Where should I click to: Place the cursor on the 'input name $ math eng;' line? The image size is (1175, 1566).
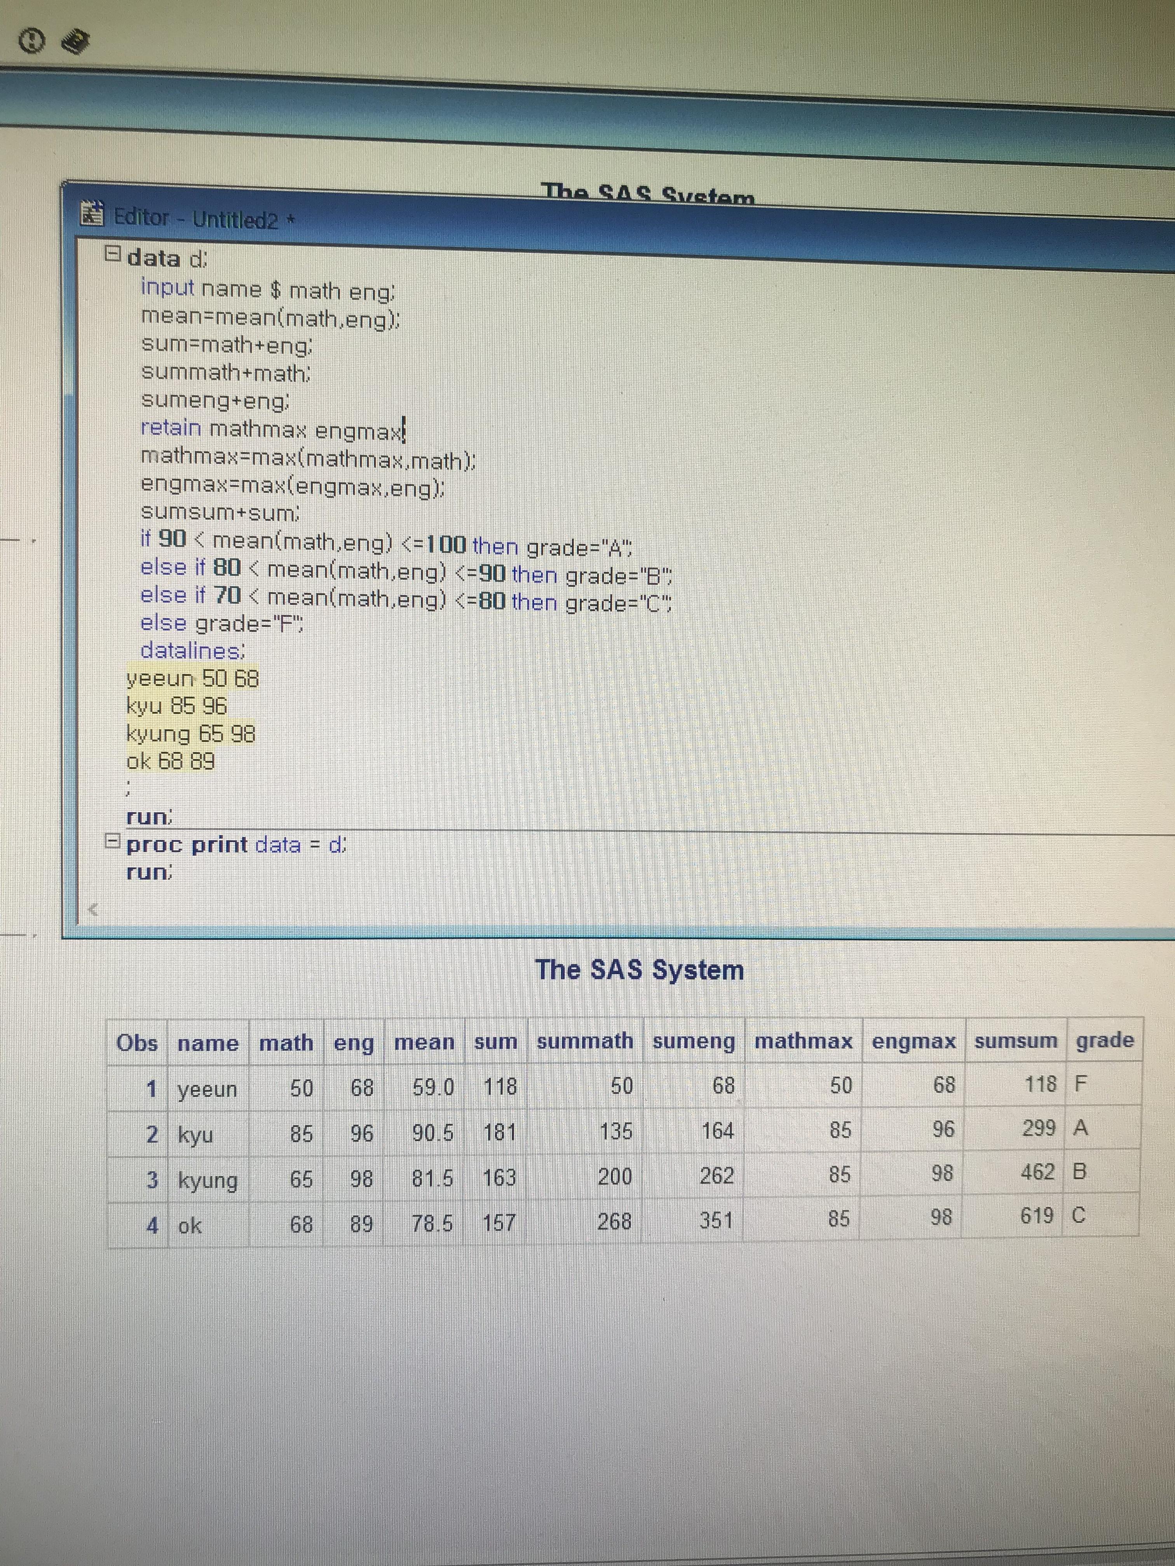(x=268, y=289)
